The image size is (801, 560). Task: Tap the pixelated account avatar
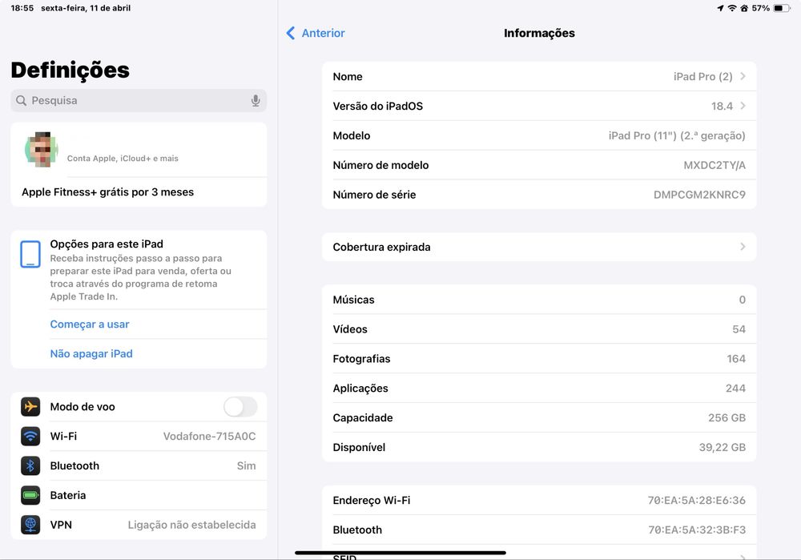point(42,149)
